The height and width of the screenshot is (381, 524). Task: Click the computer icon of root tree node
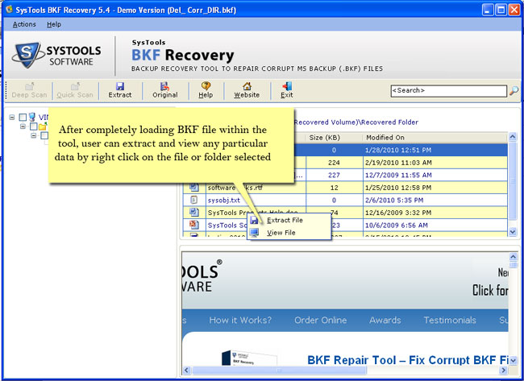pyautogui.click(x=32, y=117)
